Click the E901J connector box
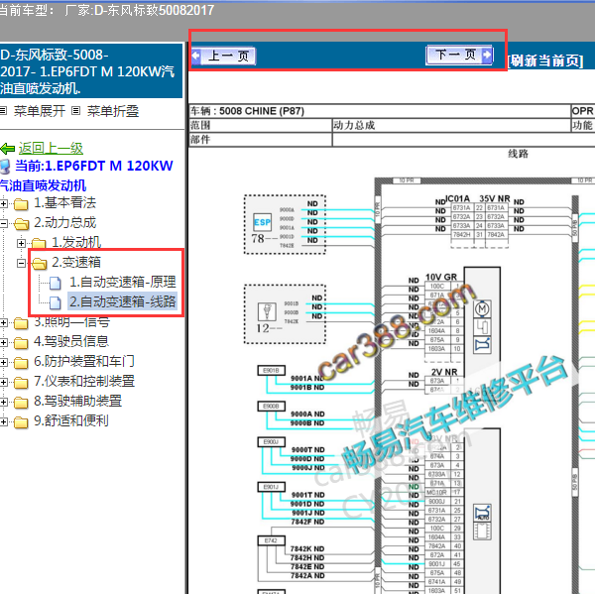 (x=272, y=487)
